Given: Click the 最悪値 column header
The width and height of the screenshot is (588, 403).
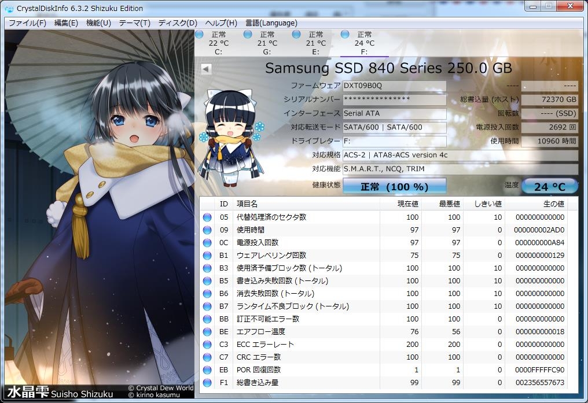Looking at the screenshot, I should (443, 204).
